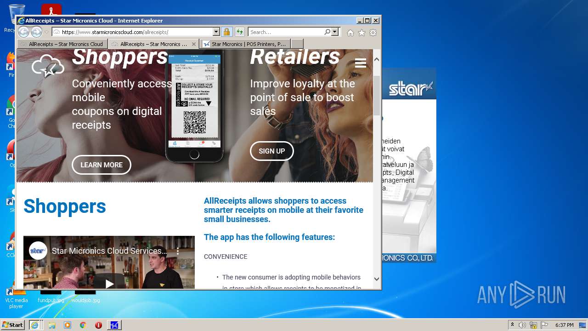588x331 pixels.
Task: Click the volume speaker tray icon
Action: pyautogui.click(x=522, y=325)
